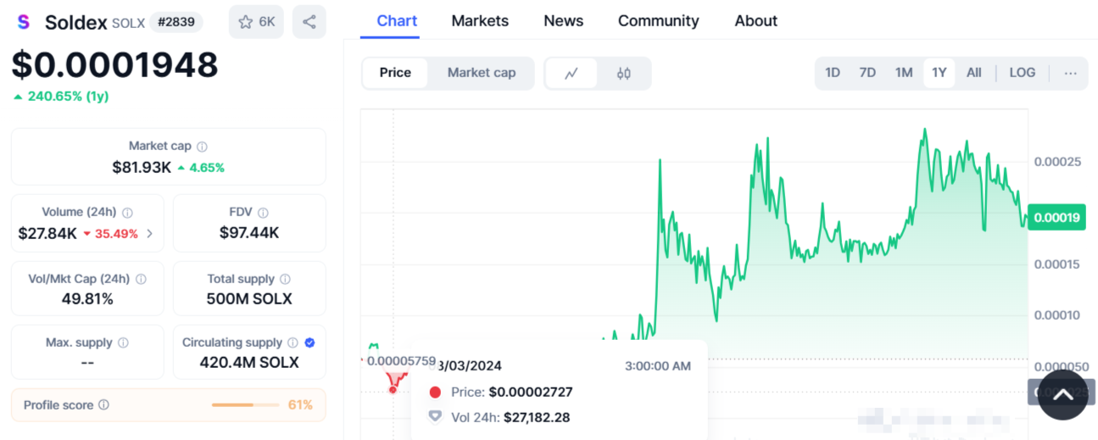Open Circulating supply info icon

293,343
